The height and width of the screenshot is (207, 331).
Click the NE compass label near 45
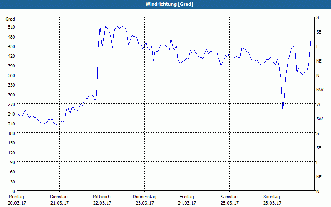click(319, 177)
